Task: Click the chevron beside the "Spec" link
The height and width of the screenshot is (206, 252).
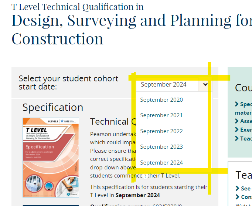Action: [237, 104]
